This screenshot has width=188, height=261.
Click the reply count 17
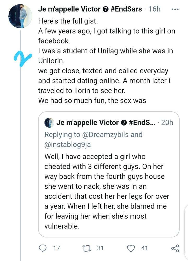(56, 248)
